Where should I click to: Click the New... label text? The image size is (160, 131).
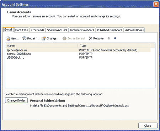click(15, 38)
